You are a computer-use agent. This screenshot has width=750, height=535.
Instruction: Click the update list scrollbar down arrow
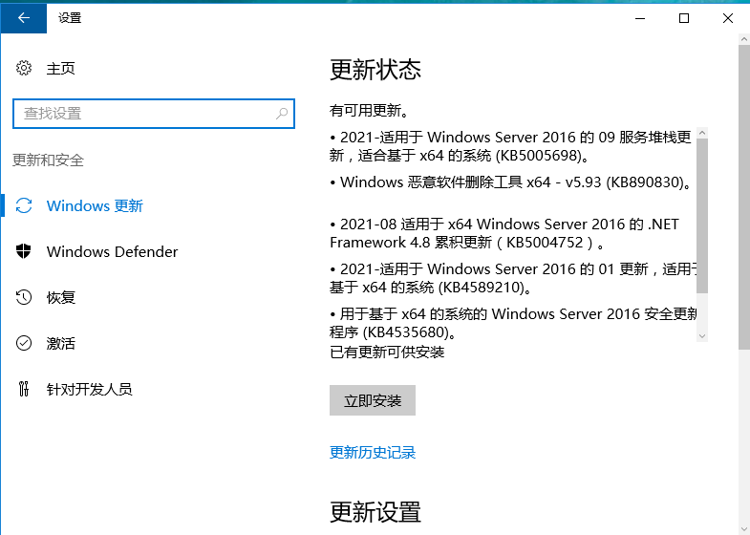click(702, 335)
